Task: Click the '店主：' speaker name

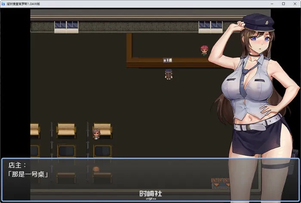Action: tap(17, 165)
